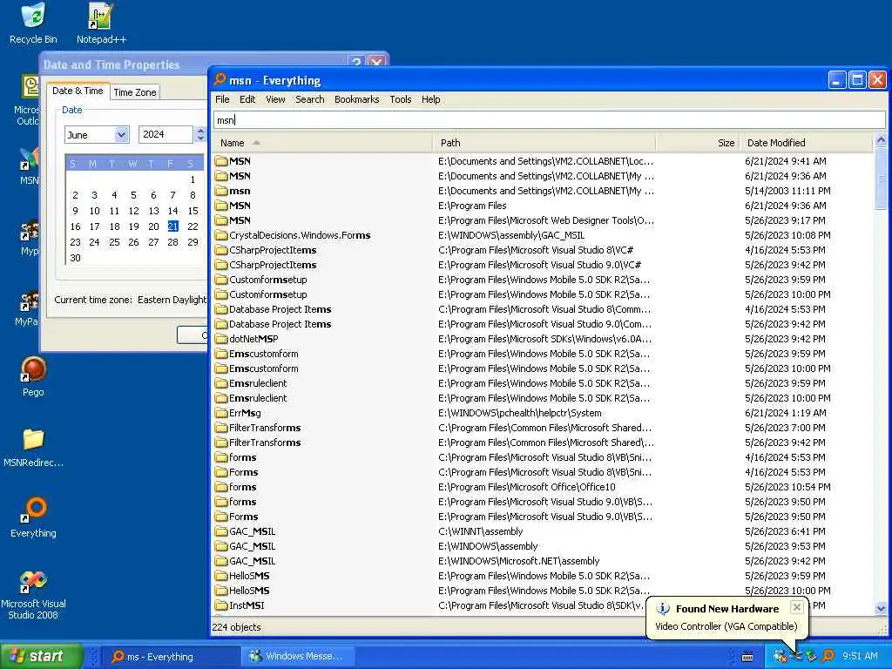Click in the msn search box
The width and height of the screenshot is (892, 669).
tap(549, 120)
